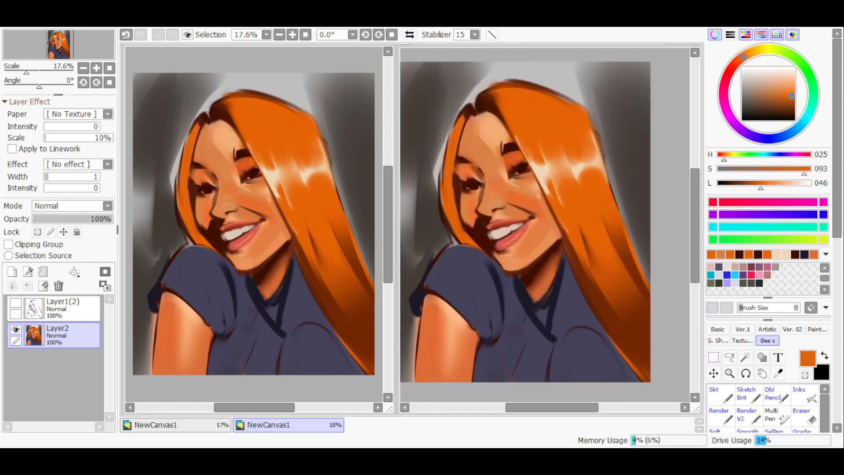Viewport: 844px width, 475px height.
Task: Hide Layer2 using eye icon
Action: coord(16,329)
